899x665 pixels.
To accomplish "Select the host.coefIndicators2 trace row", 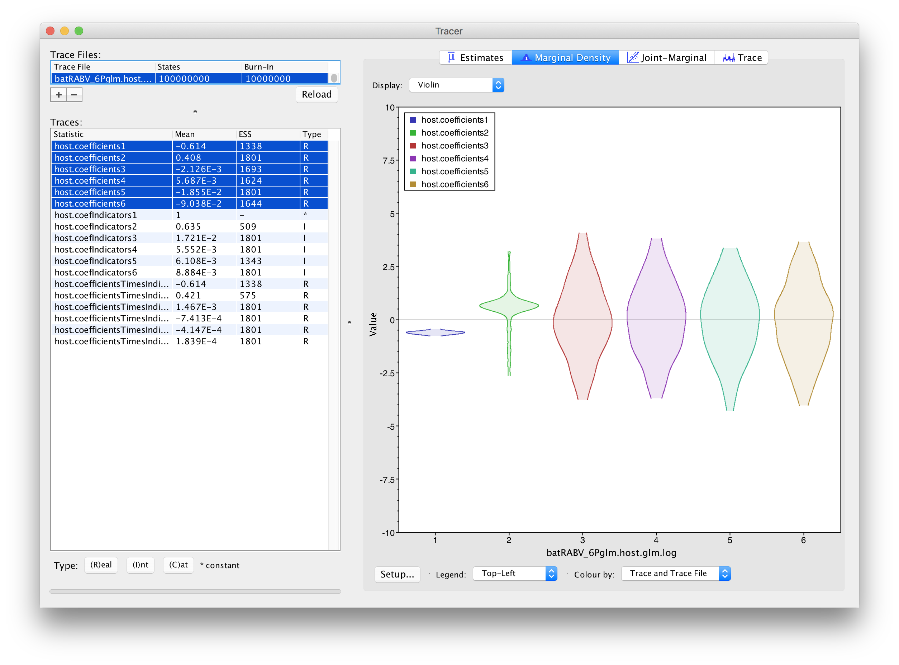I will point(190,227).
